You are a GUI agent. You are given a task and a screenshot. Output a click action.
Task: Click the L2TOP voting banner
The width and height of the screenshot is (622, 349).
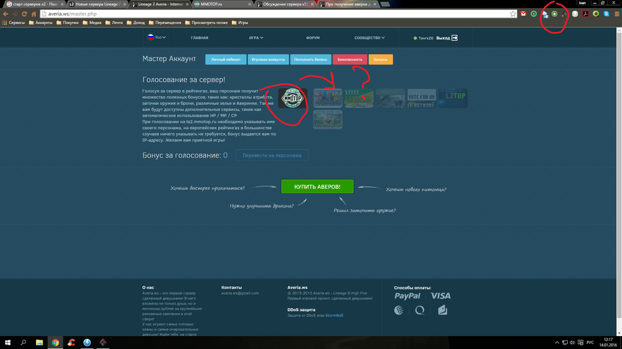click(452, 97)
